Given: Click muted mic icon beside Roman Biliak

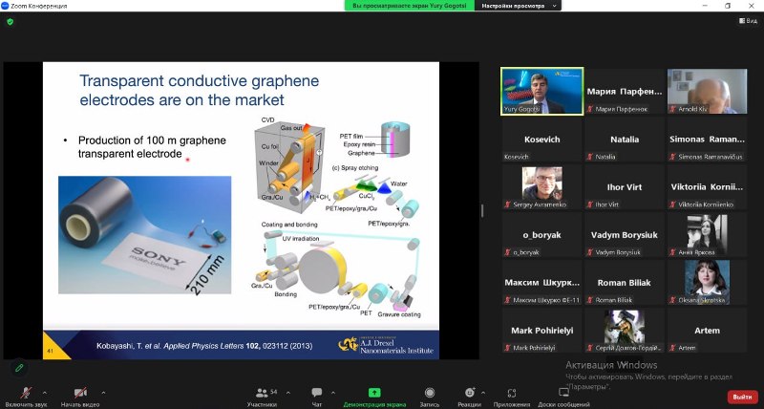Looking at the screenshot, I should (x=590, y=300).
